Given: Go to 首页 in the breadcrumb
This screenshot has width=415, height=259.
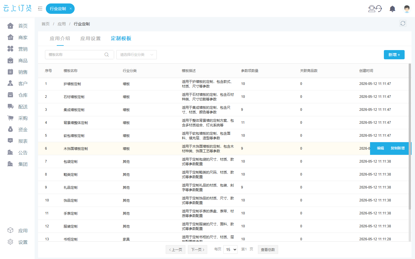Looking at the screenshot, I should pos(46,24).
